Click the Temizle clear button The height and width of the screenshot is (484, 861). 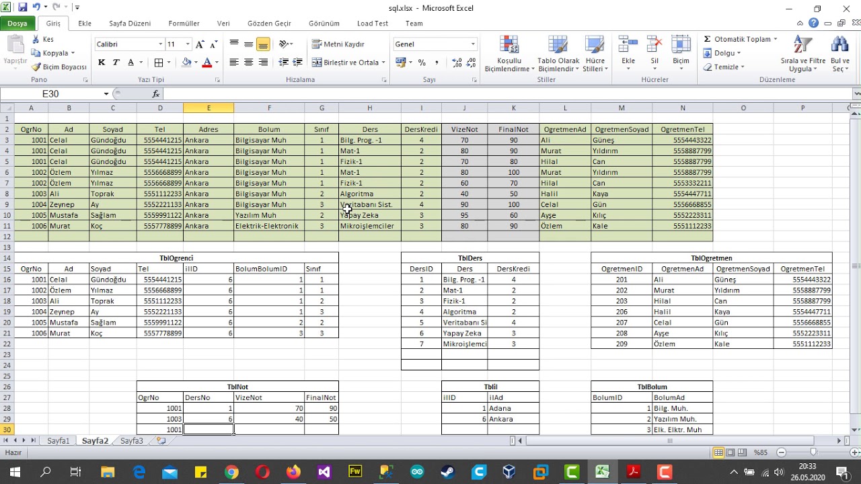[x=724, y=67]
